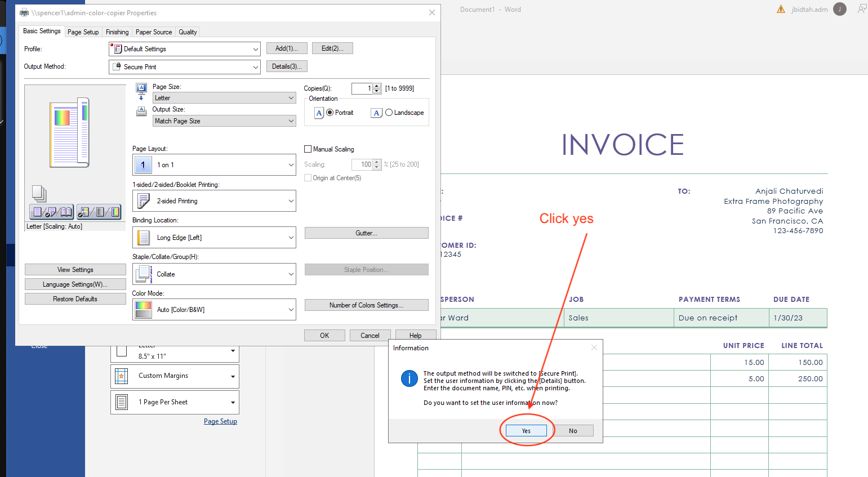The width and height of the screenshot is (868, 477).
Task: Click the Output Size printer icon
Action: click(141, 112)
